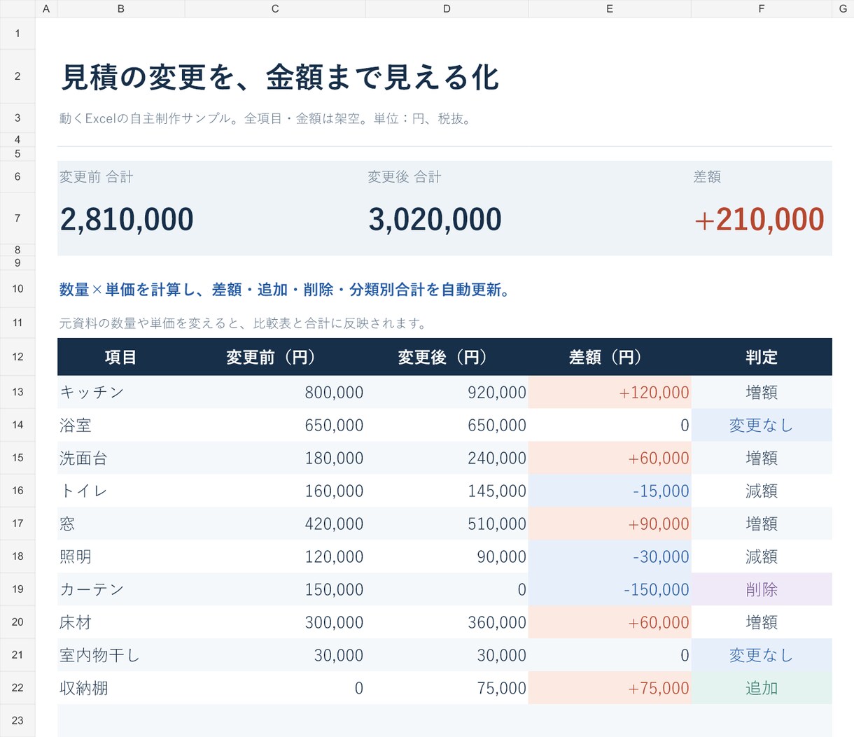
Task: Select the +120,000 difference cell
Action: click(610, 392)
